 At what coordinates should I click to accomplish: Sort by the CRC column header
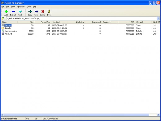click(x=126, y=22)
